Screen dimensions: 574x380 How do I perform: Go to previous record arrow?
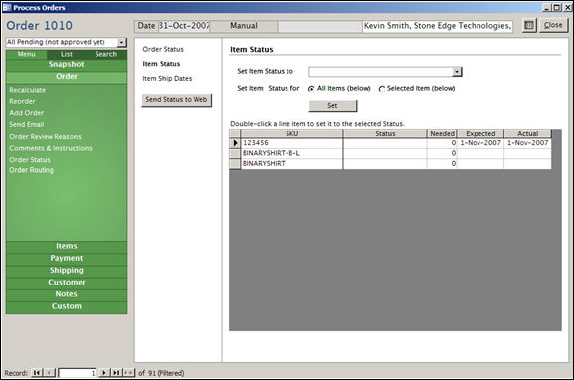pos(49,373)
